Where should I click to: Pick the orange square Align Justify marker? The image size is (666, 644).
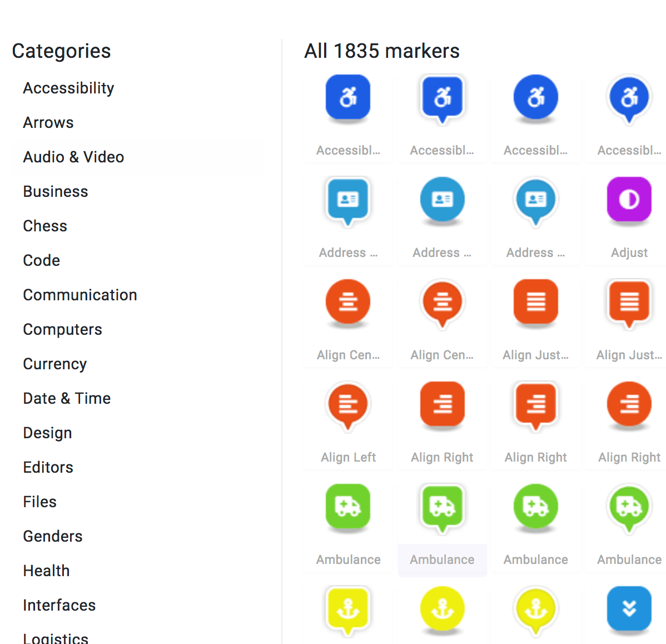tap(535, 302)
